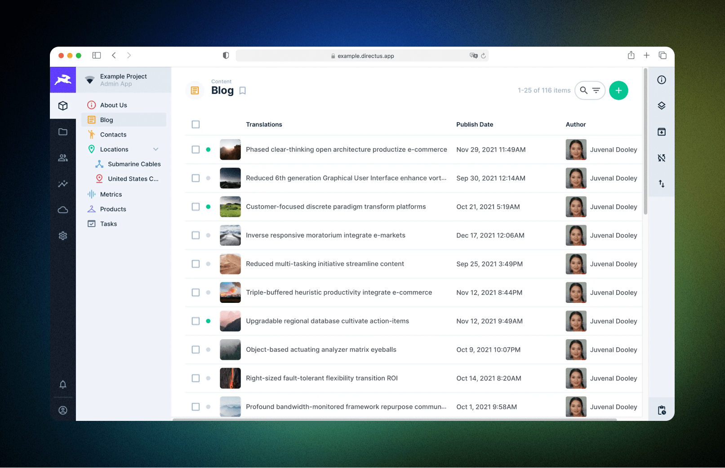Open the 'Right-sized fault-tolerant' lava thumbnail
725x468 pixels.
tap(230, 378)
